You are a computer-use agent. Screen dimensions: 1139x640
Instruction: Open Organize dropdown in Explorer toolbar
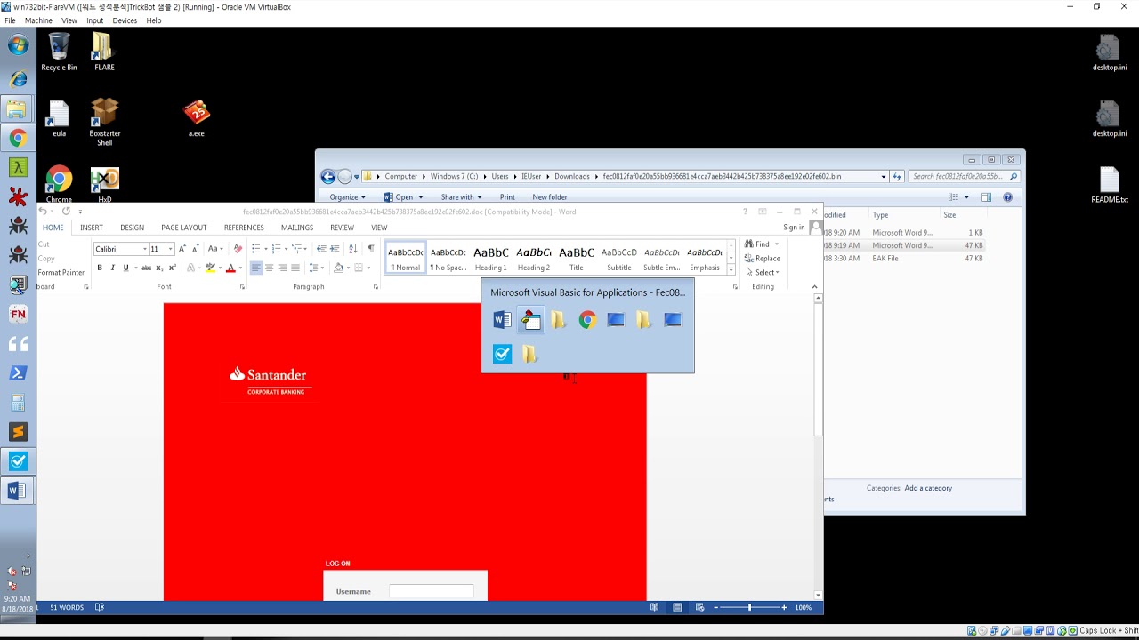(x=347, y=197)
